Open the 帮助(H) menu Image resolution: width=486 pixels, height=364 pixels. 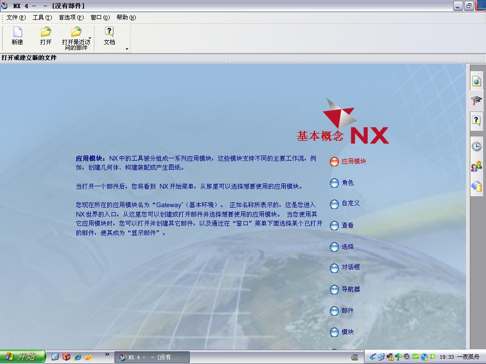click(x=126, y=18)
